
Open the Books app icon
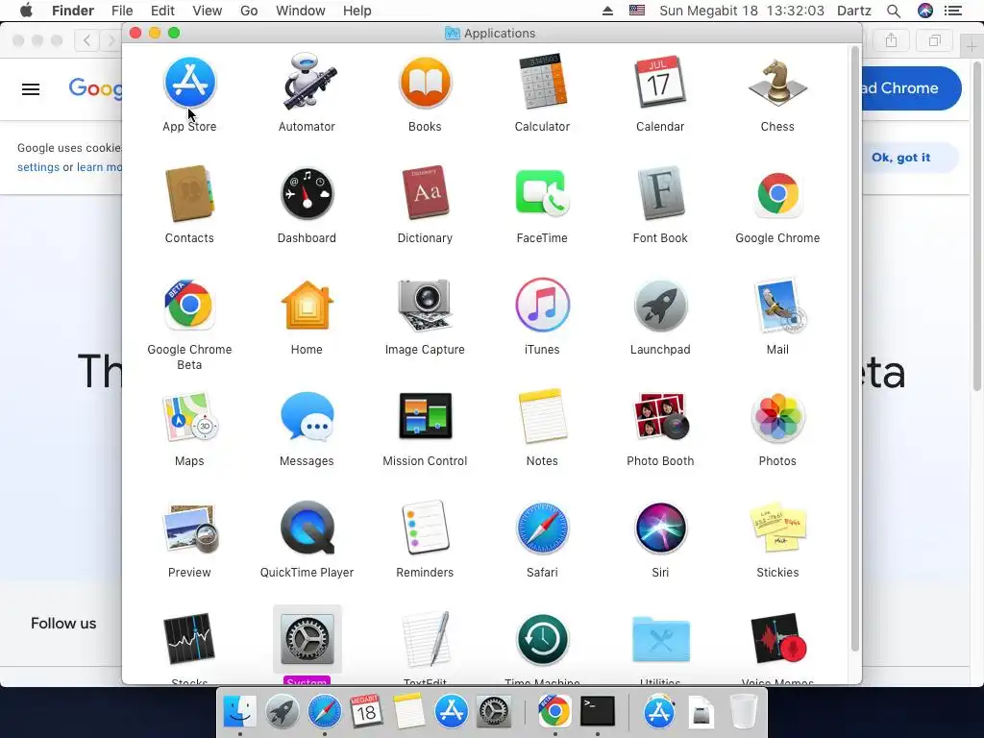425,83
